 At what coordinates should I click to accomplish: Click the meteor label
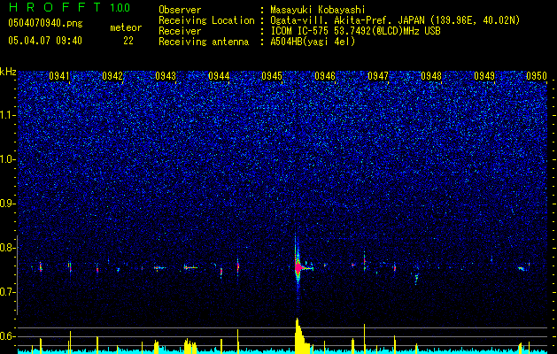click(126, 27)
